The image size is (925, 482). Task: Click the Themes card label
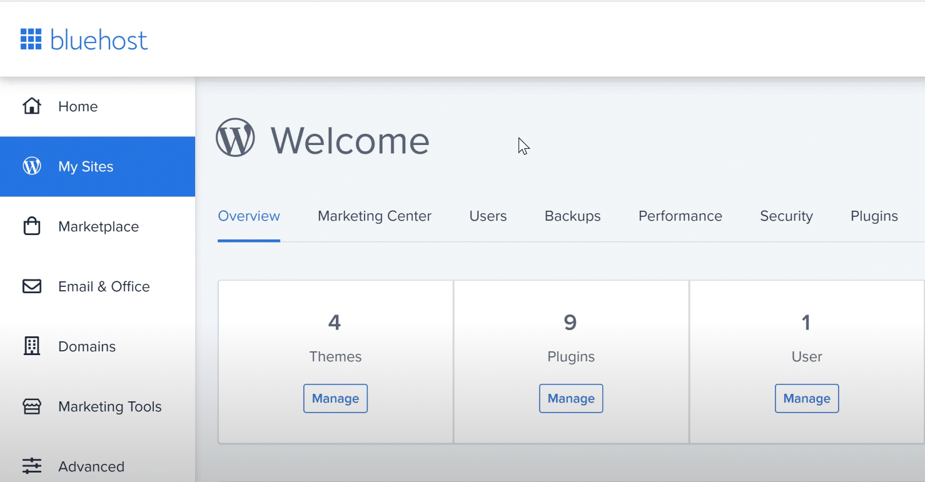(x=335, y=357)
